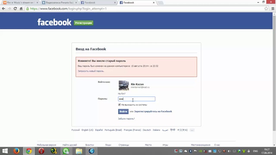This screenshot has height=155, width=276.
Task: Click the browser forward arrow
Action: coord(9,9)
